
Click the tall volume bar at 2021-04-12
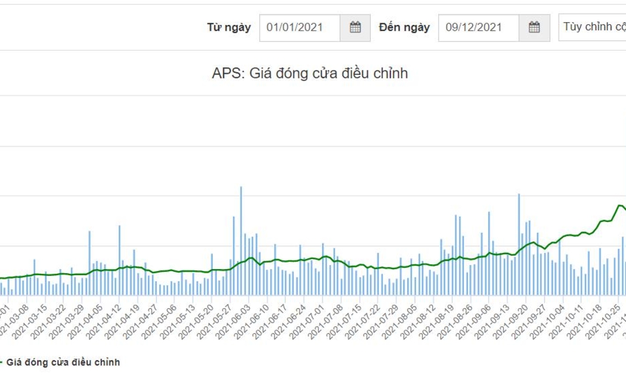[x=119, y=260]
